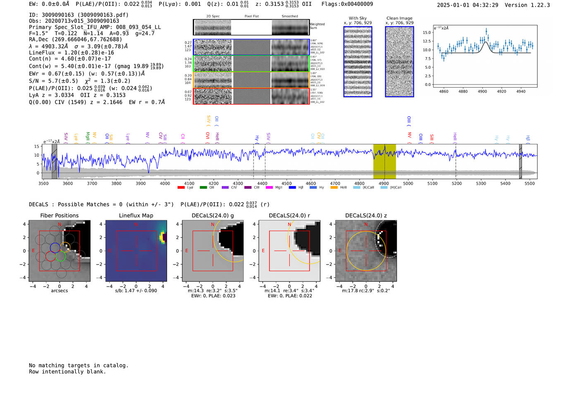Click the blue Hβ legend swatch
Image resolution: width=579 pixels, height=394 pixels.
pos(292,188)
